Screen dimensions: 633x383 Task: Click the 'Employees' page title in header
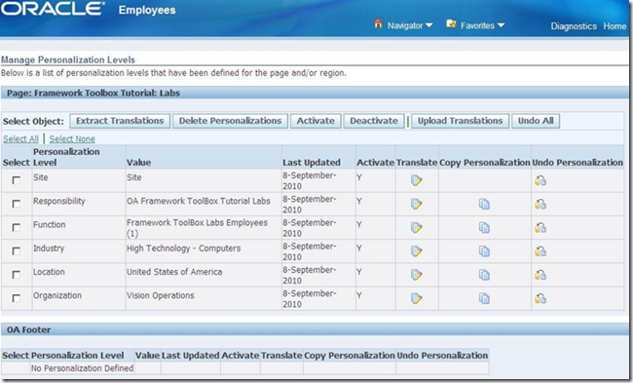[x=147, y=10]
